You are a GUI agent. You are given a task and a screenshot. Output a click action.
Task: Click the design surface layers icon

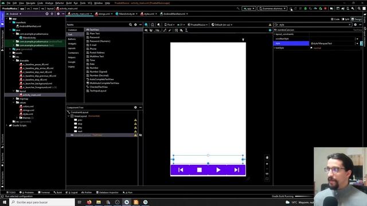pos(146,25)
